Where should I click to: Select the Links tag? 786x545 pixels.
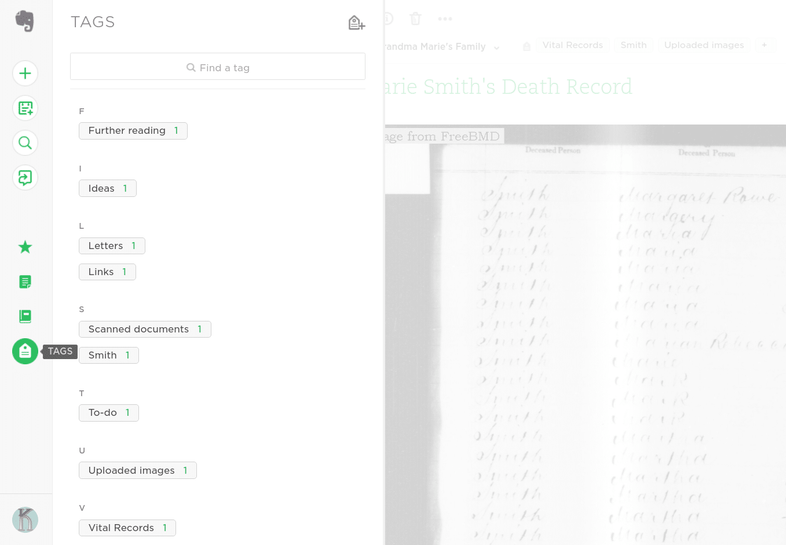[107, 272]
